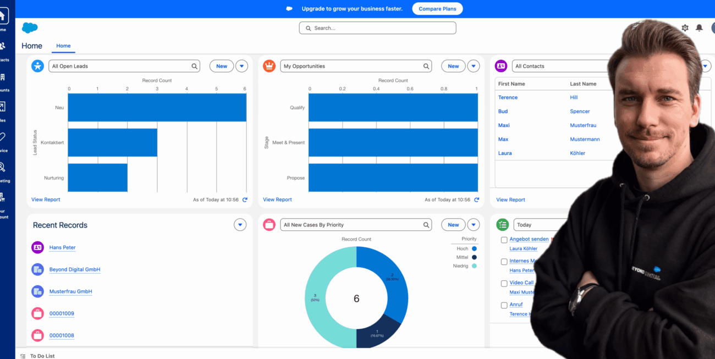This screenshot has width=715, height=359.
Task: Click the case icon next to 00001009
Action: (37, 313)
